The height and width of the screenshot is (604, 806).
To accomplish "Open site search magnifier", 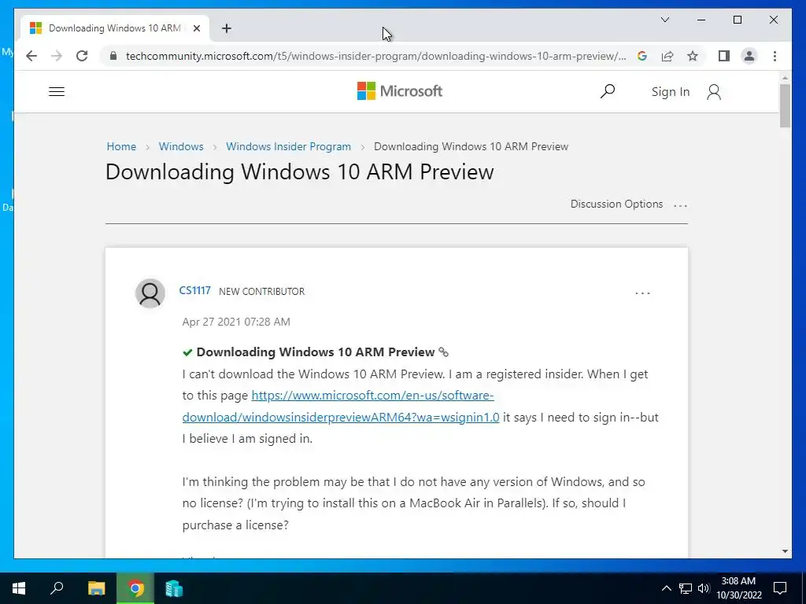I will (x=608, y=91).
